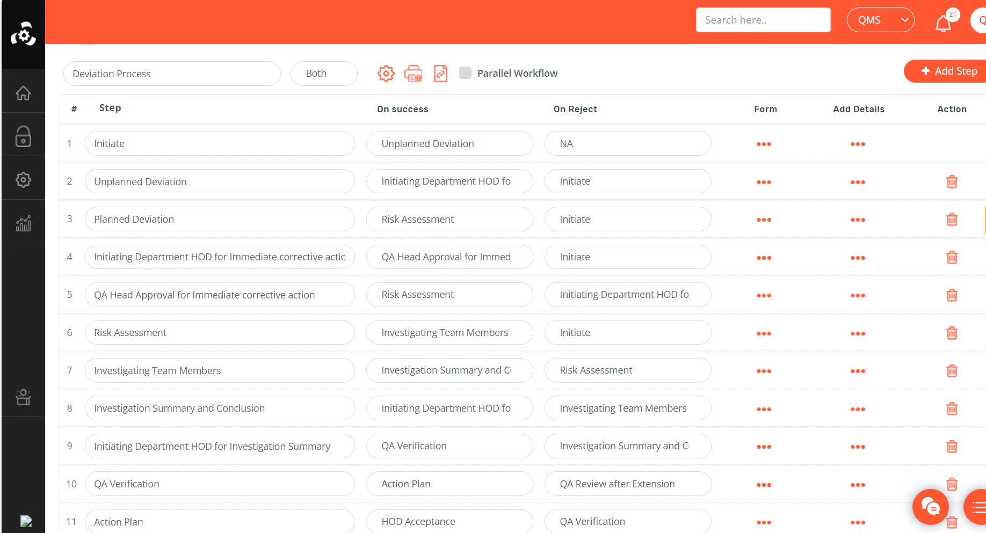The height and width of the screenshot is (533, 986).
Task: Click the Action column header
Action: [x=952, y=109]
